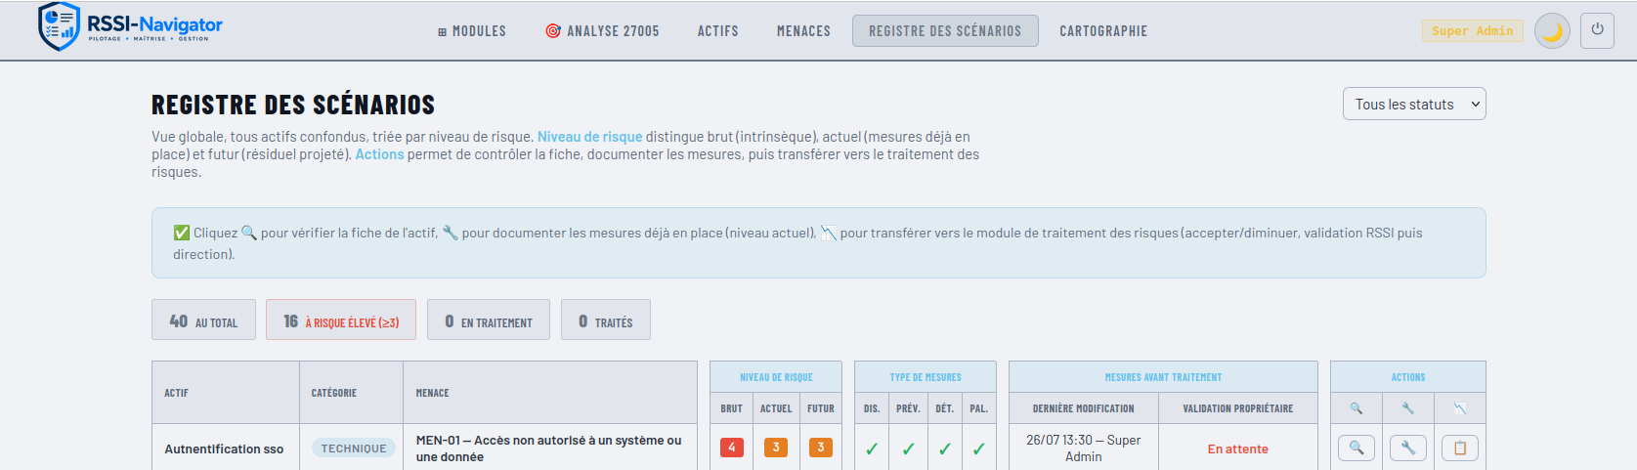1637x470 pixels.
Task: Click Type de mesures header
Action: [x=926, y=377]
